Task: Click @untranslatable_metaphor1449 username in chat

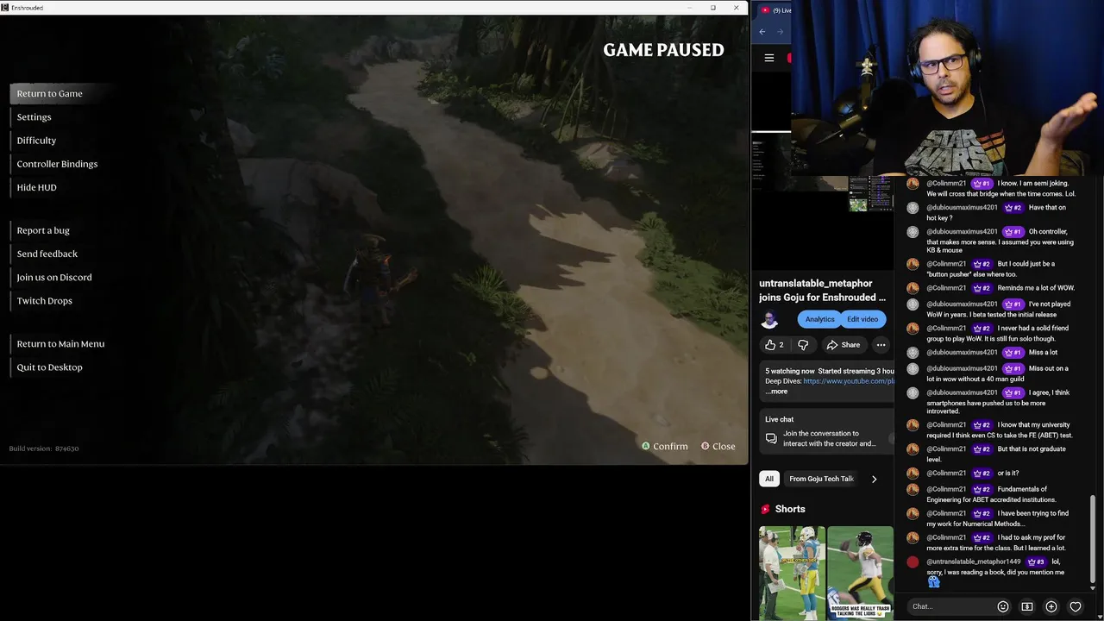Action: pos(974,561)
